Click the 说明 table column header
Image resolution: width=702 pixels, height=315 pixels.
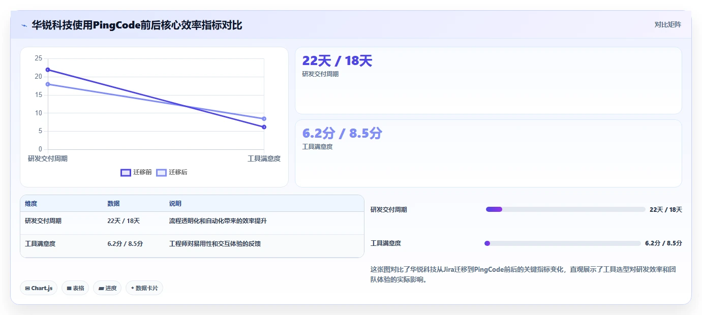tap(175, 204)
